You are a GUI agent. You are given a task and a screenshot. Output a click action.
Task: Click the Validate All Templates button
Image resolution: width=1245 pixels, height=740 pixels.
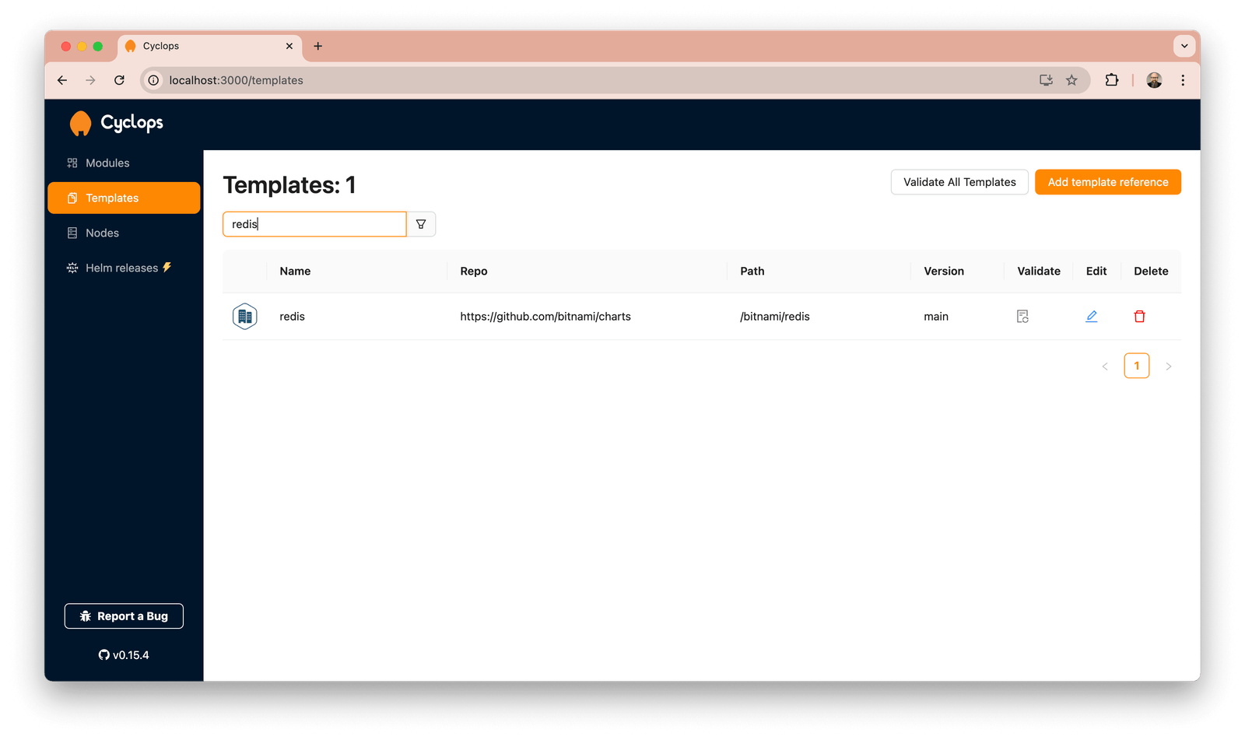[959, 181]
